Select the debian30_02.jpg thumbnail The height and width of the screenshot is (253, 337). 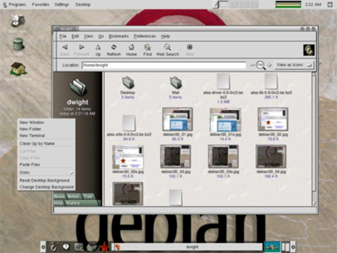coord(273,120)
